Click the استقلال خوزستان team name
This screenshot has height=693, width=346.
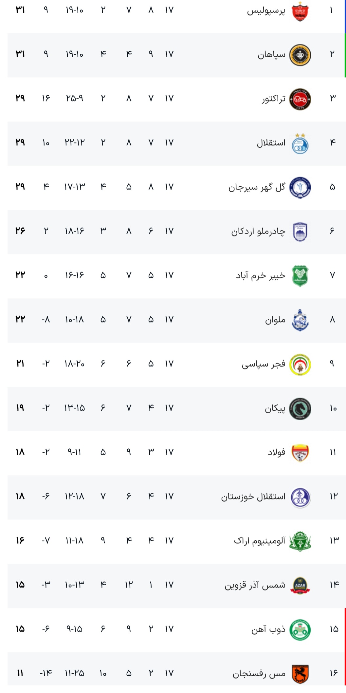point(253,497)
